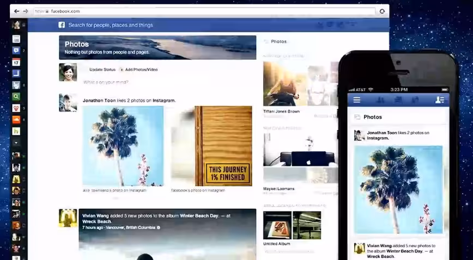The width and height of the screenshot is (473, 260).
Task: Open Vivian Wang's yellow profile picture
Action: point(68,218)
